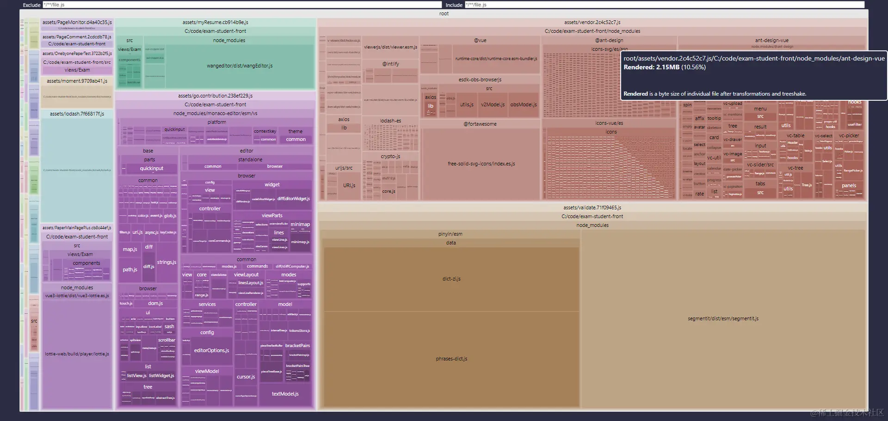Select the ant-design-vue package header

771,40
